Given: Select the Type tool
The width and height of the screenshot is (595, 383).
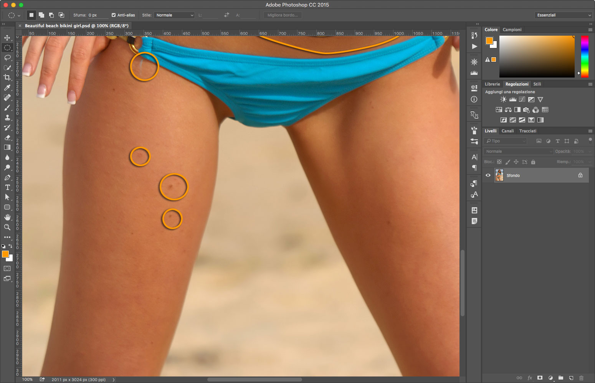Looking at the screenshot, I should 7,187.
